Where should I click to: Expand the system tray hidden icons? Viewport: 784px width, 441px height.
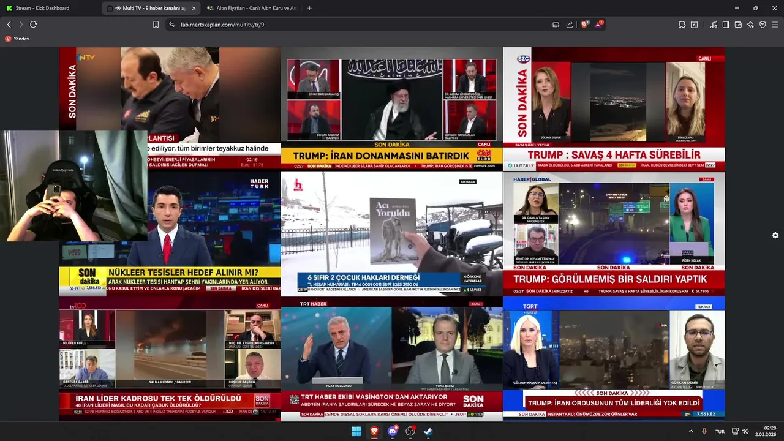pos(691,431)
